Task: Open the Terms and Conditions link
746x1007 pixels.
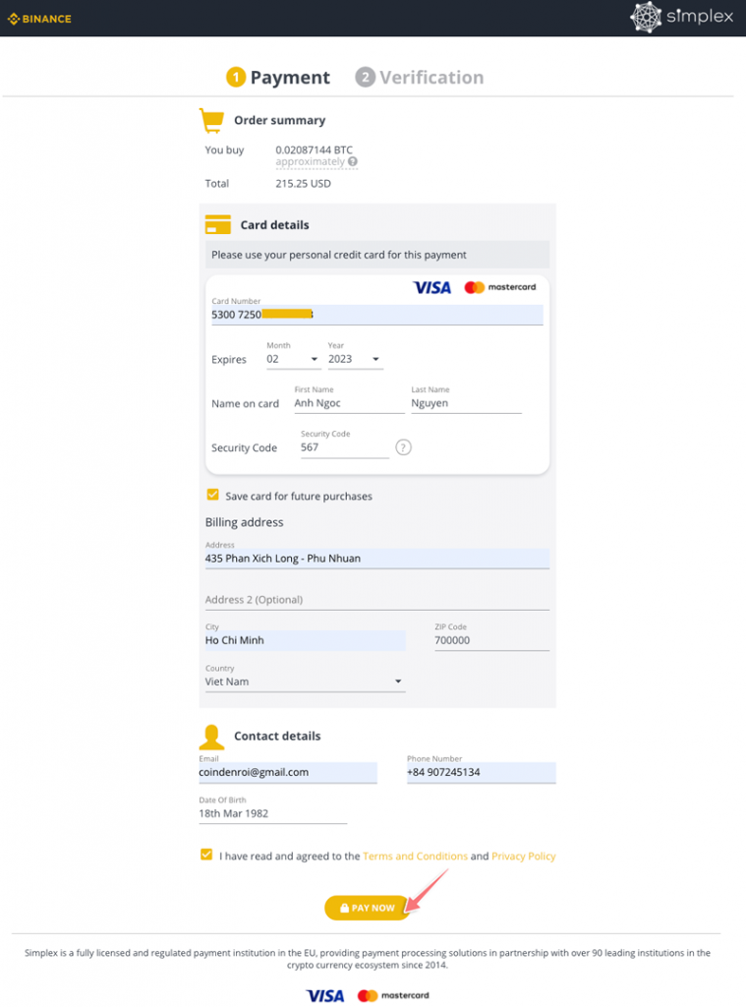Action: 415,857
